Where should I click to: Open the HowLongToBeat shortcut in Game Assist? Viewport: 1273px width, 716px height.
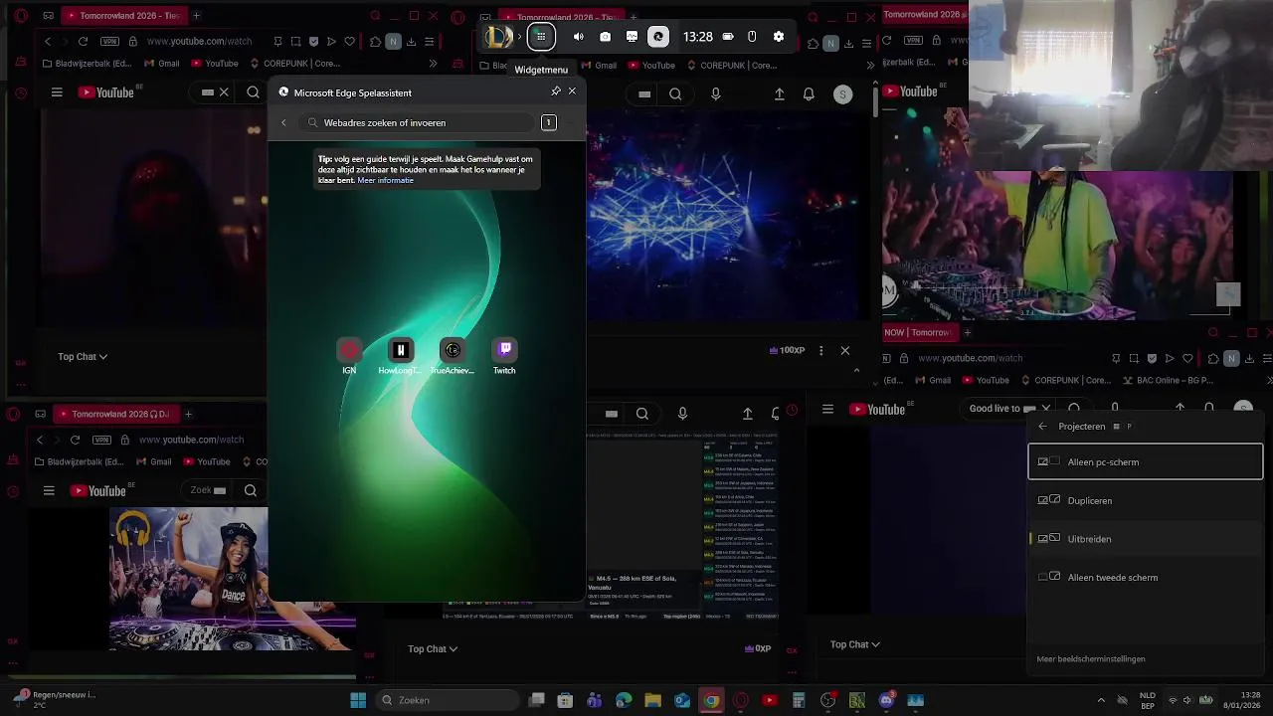click(x=401, y=350)
